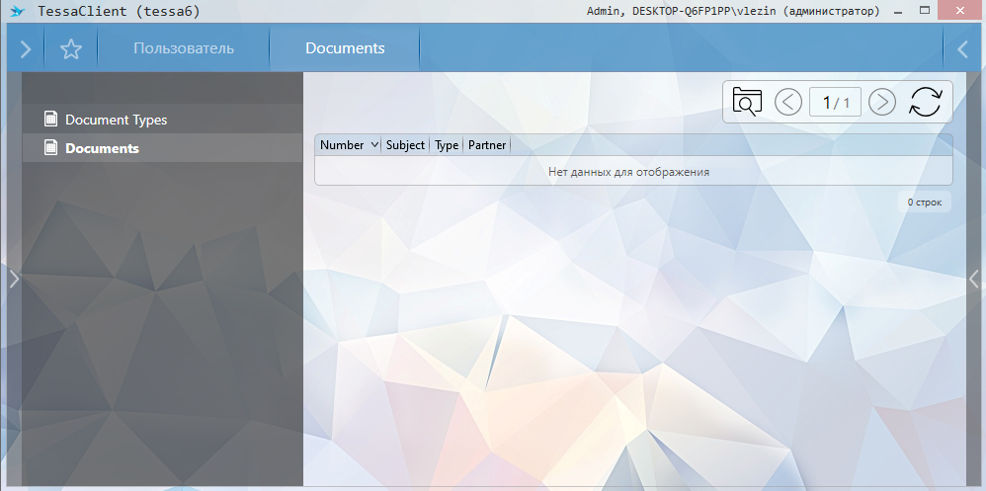Click the Subject column header
Image resolution: width=986 pixels, height=491 pixels.
[x=405, y=145]
